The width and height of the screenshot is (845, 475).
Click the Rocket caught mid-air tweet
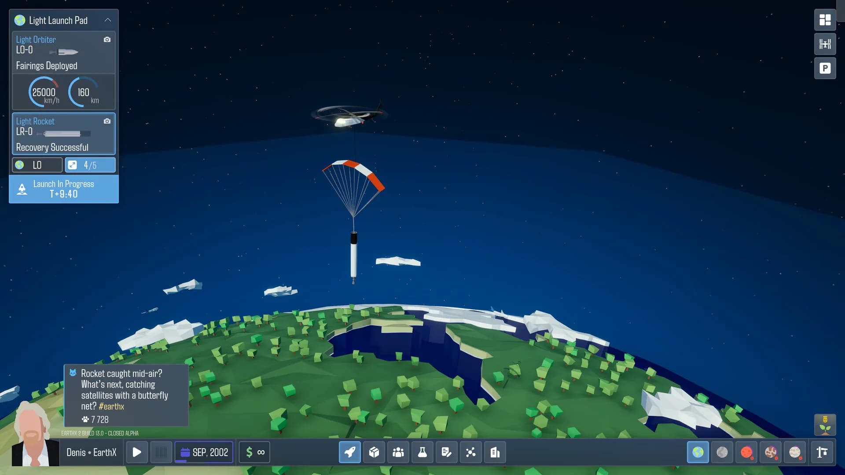126,395
